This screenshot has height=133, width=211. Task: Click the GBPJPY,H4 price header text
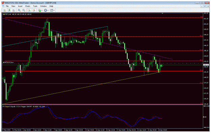17,14
